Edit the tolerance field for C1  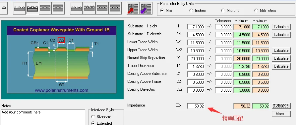[x=223, y=74]
